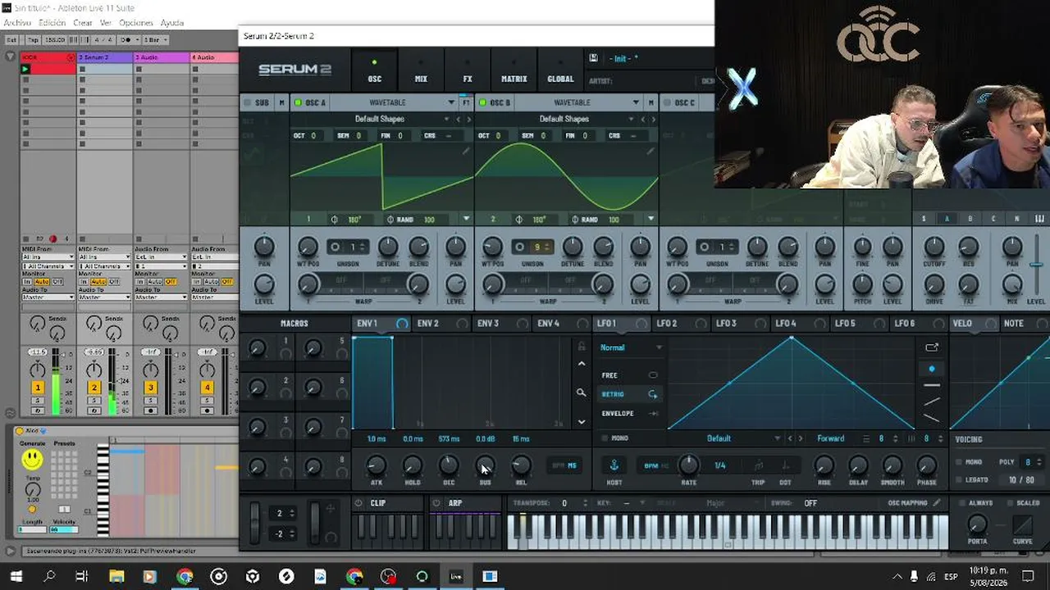Viewport: 1050px width, 590px height.
Task: Open the GLOBAL tab
Action: [560, 71]
